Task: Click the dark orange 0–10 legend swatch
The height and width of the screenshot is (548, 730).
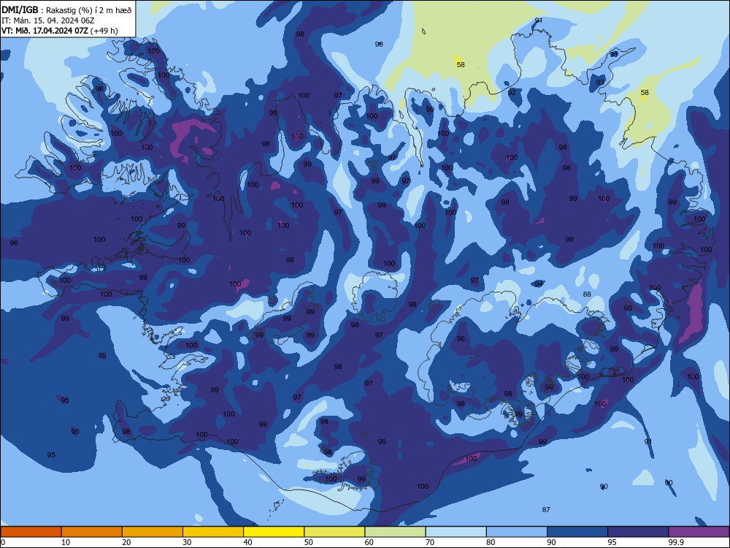Action: point(31,532)
